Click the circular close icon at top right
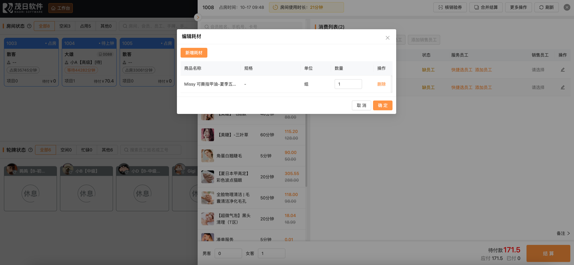574x265 pixels. pyautogui.click(x=567, y=7)
